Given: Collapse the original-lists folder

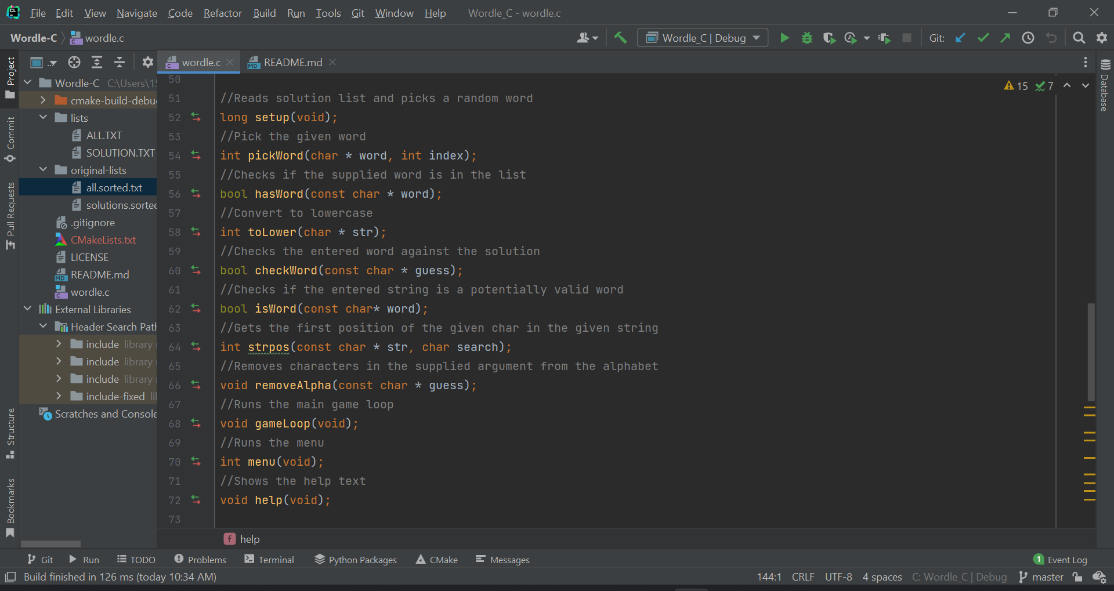Looking at the screenshot, I should [43, 169].
